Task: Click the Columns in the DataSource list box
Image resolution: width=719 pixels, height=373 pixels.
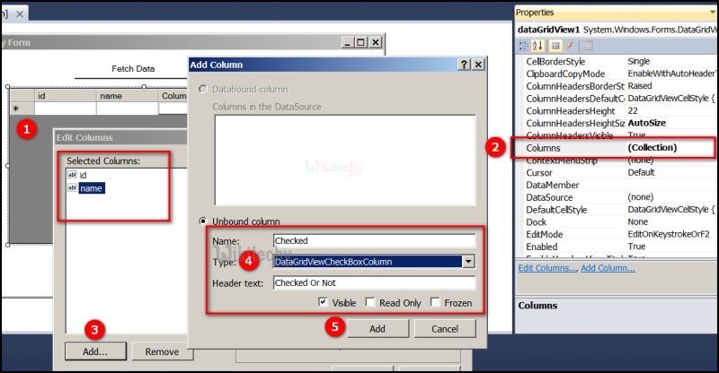Action: 345,160
